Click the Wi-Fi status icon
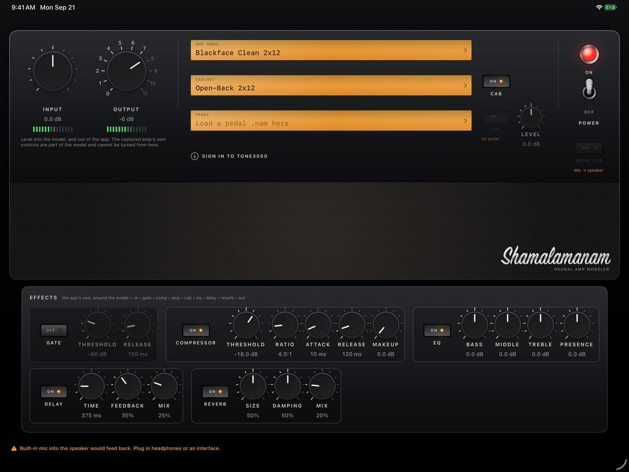 599,7
